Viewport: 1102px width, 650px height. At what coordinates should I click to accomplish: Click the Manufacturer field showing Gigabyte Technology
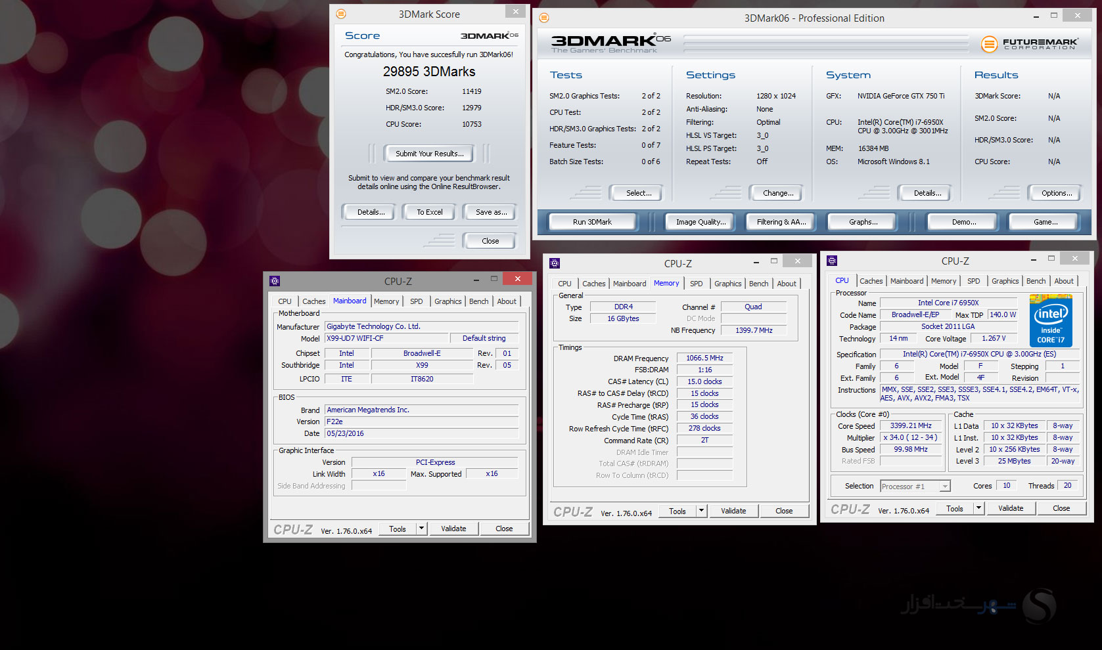[x=421, y=326]
